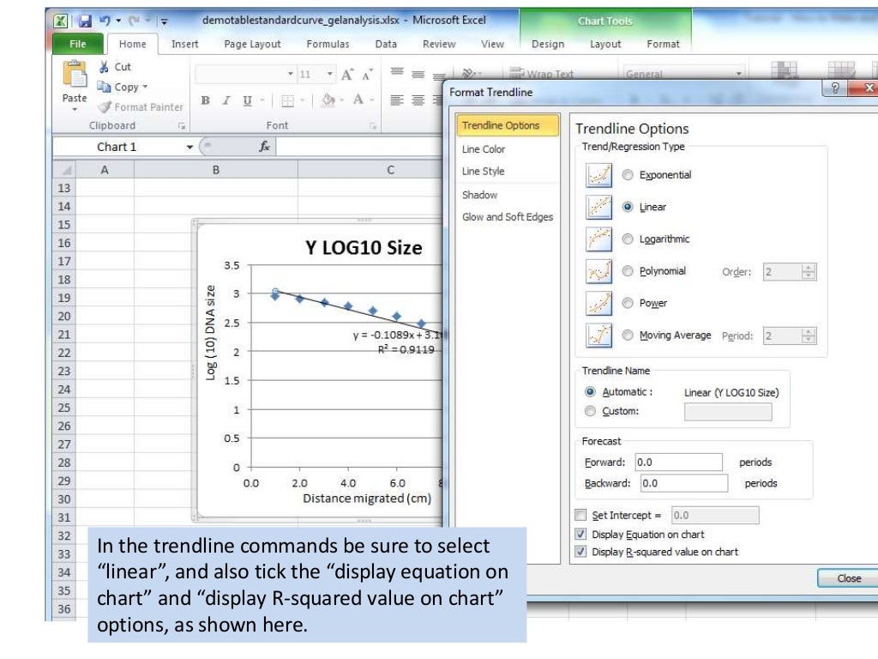Click the Moving Average trendline preview icon
878x659 pixels.
pos(598,336)
